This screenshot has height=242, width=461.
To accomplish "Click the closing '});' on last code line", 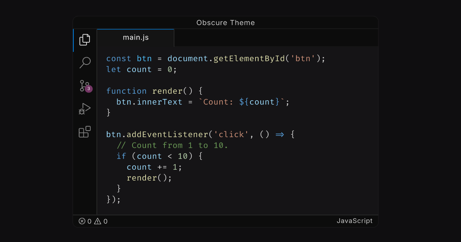I will tap(114, 199).
